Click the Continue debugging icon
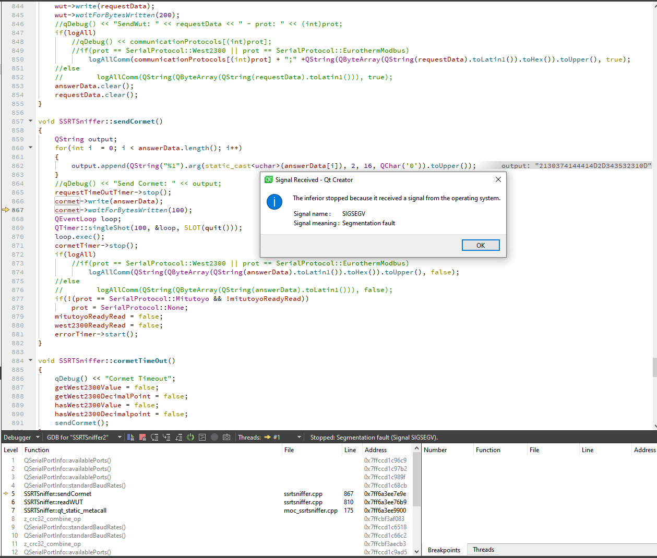Image resolution: width=657 pixels, height=558 pixels. point(130,437)
